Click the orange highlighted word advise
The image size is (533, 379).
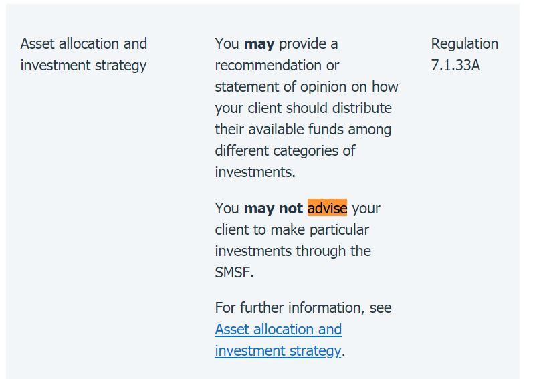coord(327,208)
